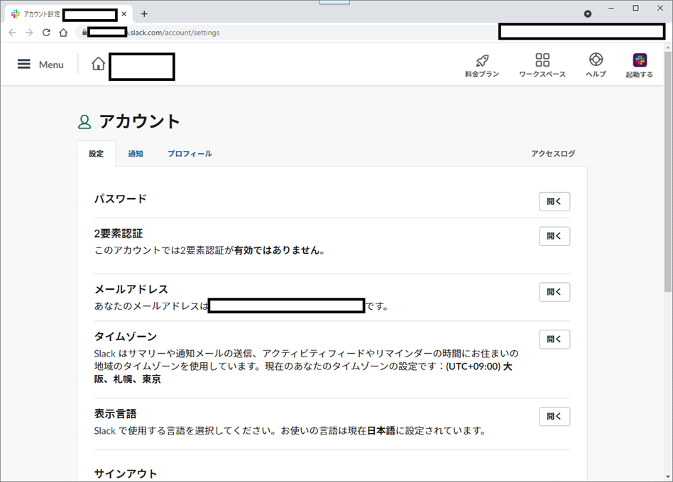The width and height of the screenshot is (673, 482).
Task: Switch to the 通知 tab
Action: click(135, 153)
